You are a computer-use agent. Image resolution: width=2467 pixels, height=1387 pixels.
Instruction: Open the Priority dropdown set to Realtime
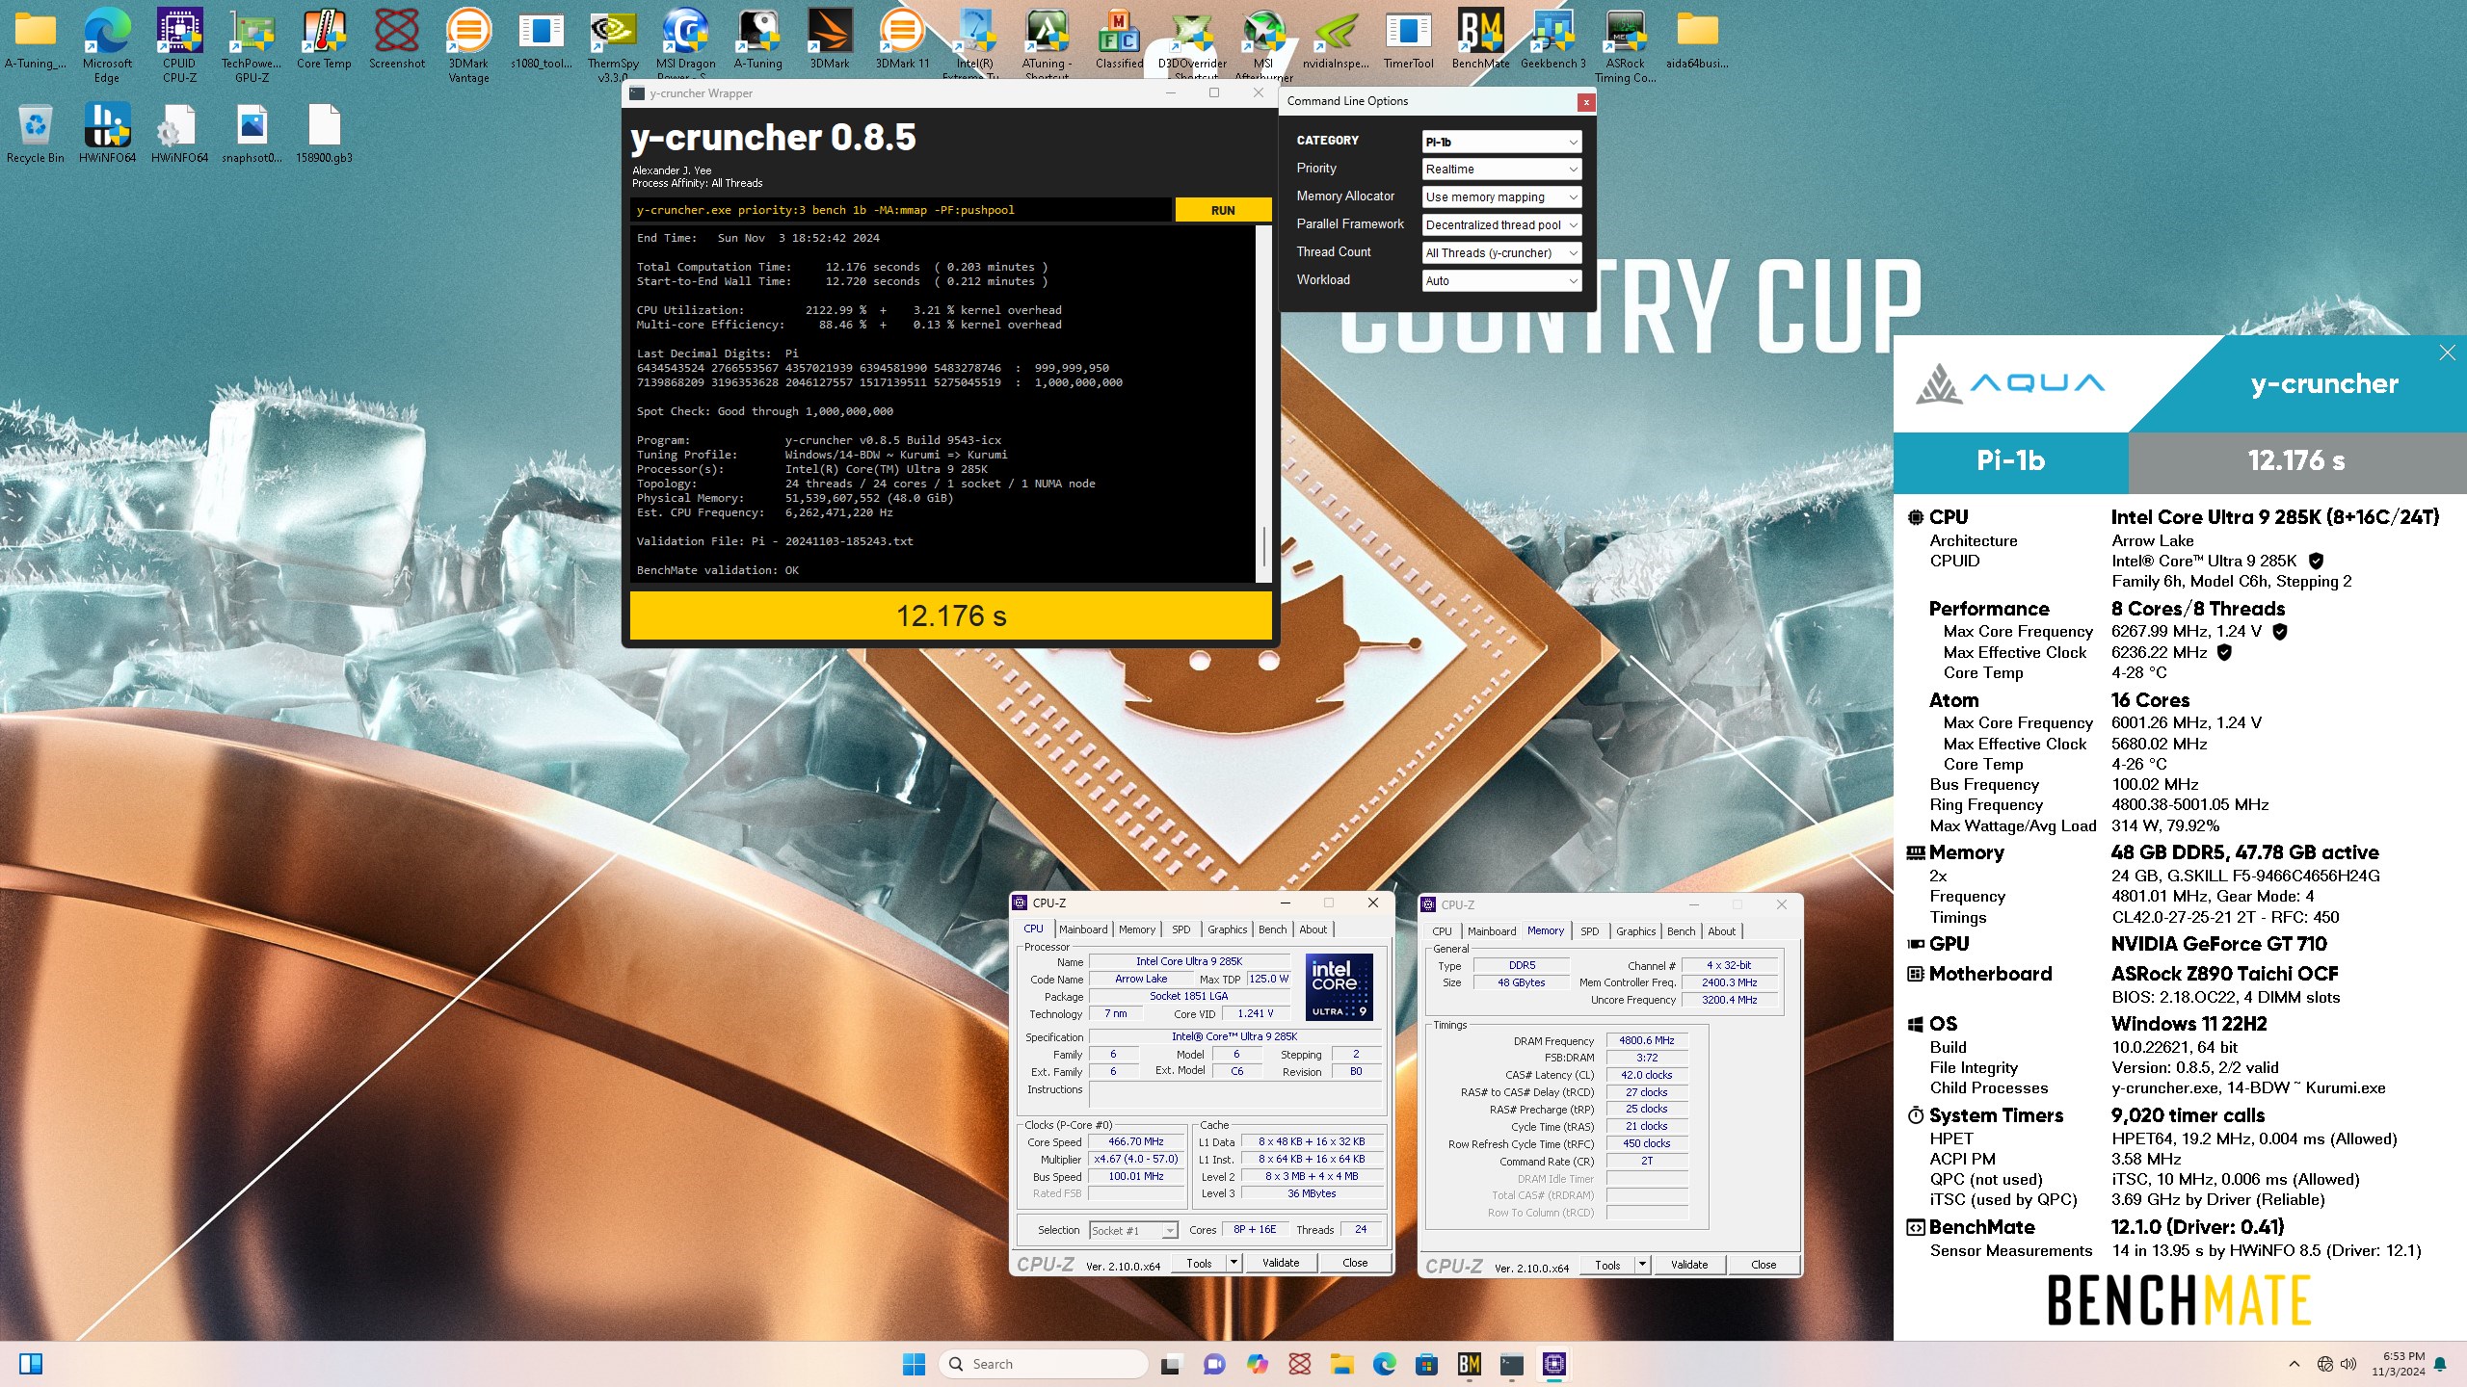tap(1501, 170)
